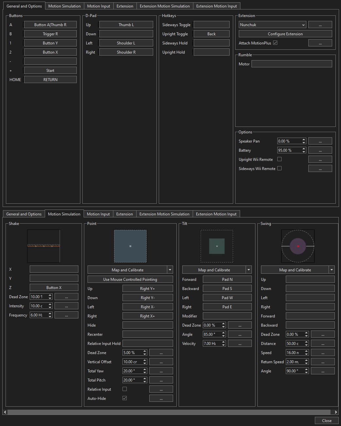Click the Swing circular indicator preview
This screenshot has height=426, width=341.
[x=298, y=246]
